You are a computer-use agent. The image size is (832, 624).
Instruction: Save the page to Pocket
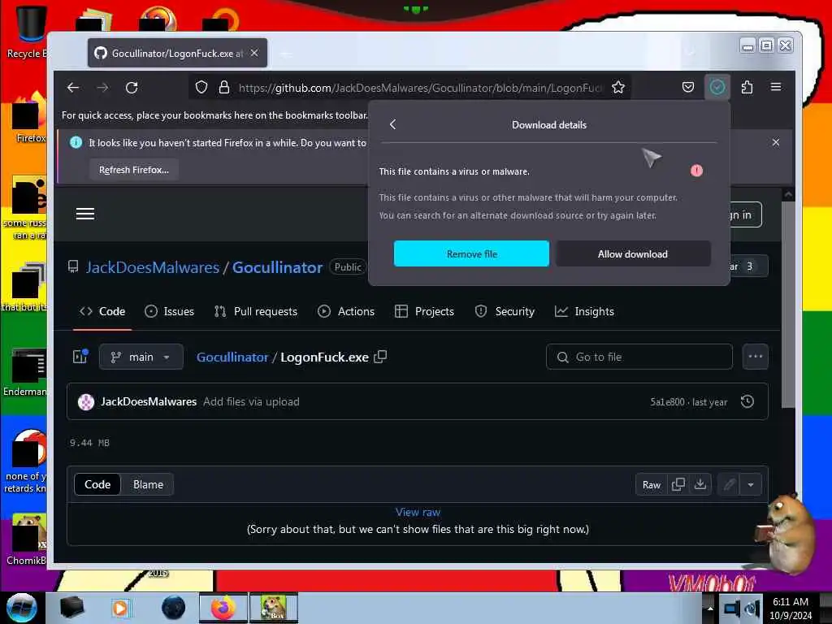(x=687, y=87)
